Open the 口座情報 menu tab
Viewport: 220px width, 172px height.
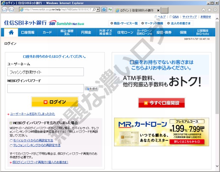tap(28, 32)
